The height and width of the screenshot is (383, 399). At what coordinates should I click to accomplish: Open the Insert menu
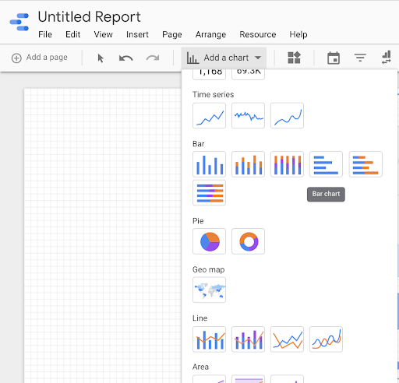[137, 34]
